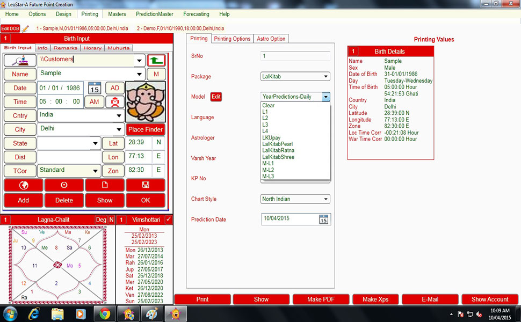This screenshot has height=322, width=521.
Task: Open Google Chrome from the taskbar
Action: 105,314
